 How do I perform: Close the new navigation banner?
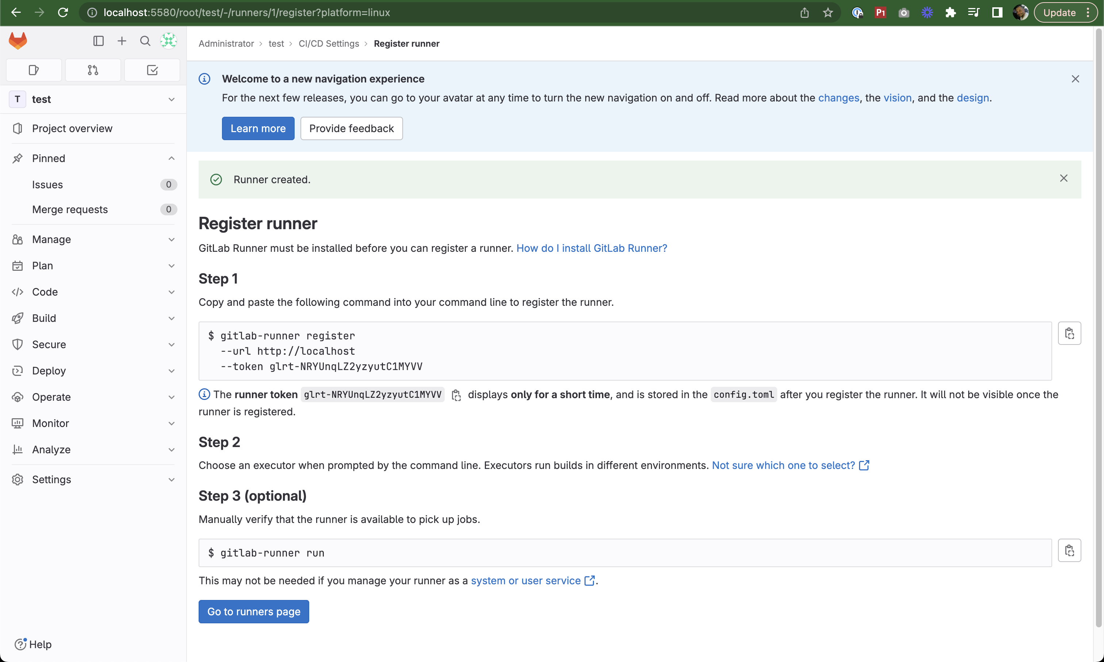tap(1076, 79)
